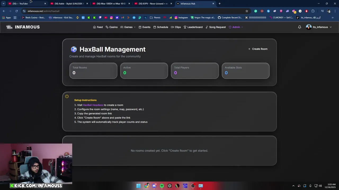This screenshot has width=339, height=190.
Task: Switch to the Nhar 100DH tab
Action: 111,4
